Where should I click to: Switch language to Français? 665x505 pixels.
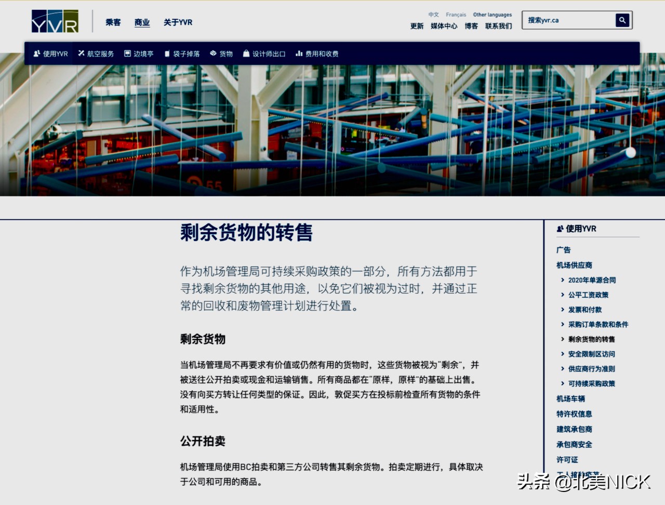[x=456, y=15]
